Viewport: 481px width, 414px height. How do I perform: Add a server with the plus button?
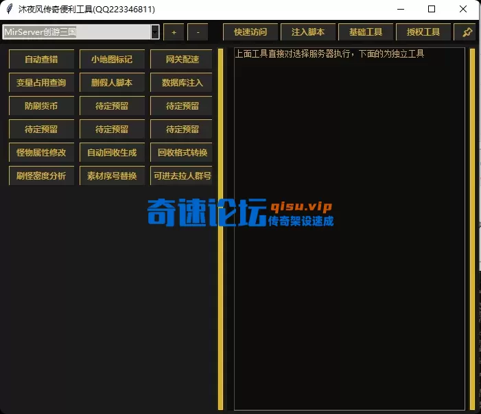point(174,32)
